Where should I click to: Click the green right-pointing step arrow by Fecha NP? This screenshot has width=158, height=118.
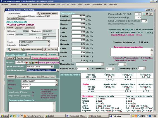33,63
